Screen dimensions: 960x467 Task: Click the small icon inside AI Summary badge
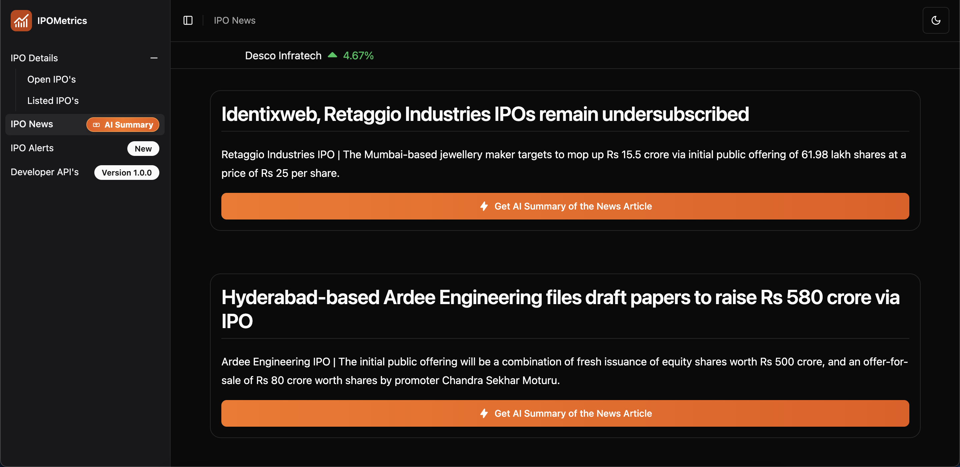[96, 125]
